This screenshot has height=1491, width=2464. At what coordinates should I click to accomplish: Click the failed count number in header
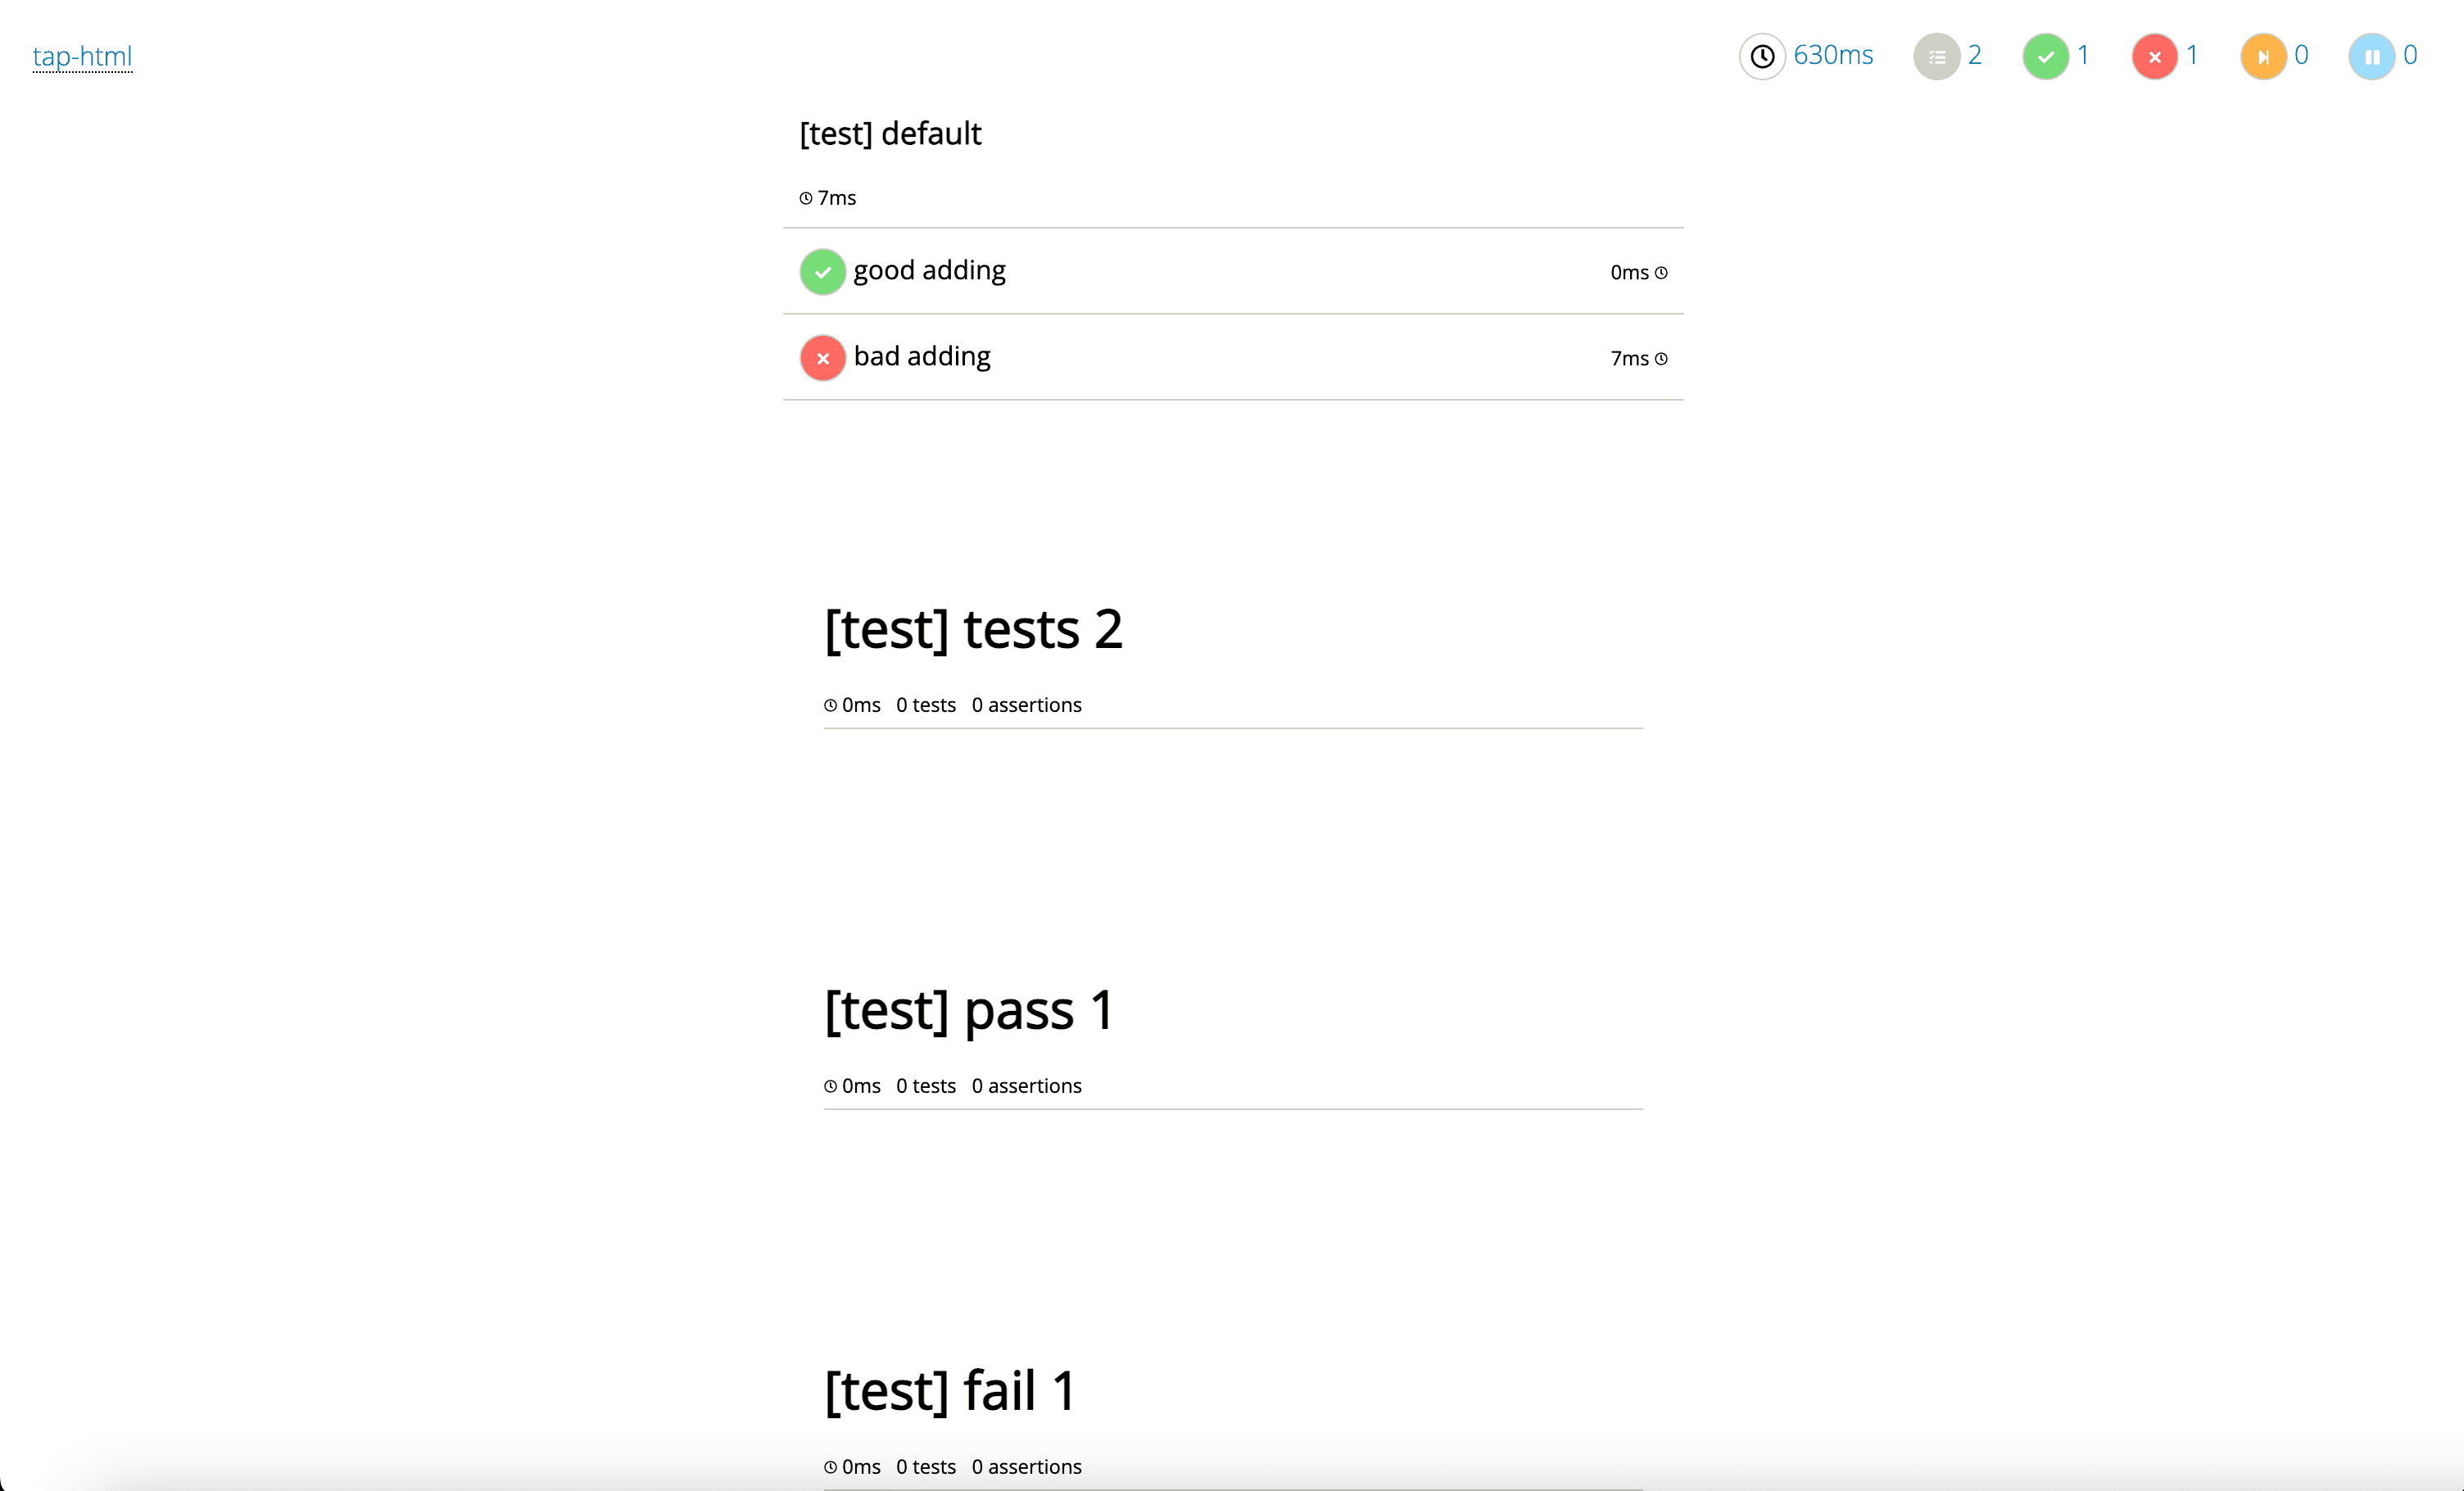pyautogui.click(x=2192, y=55)
